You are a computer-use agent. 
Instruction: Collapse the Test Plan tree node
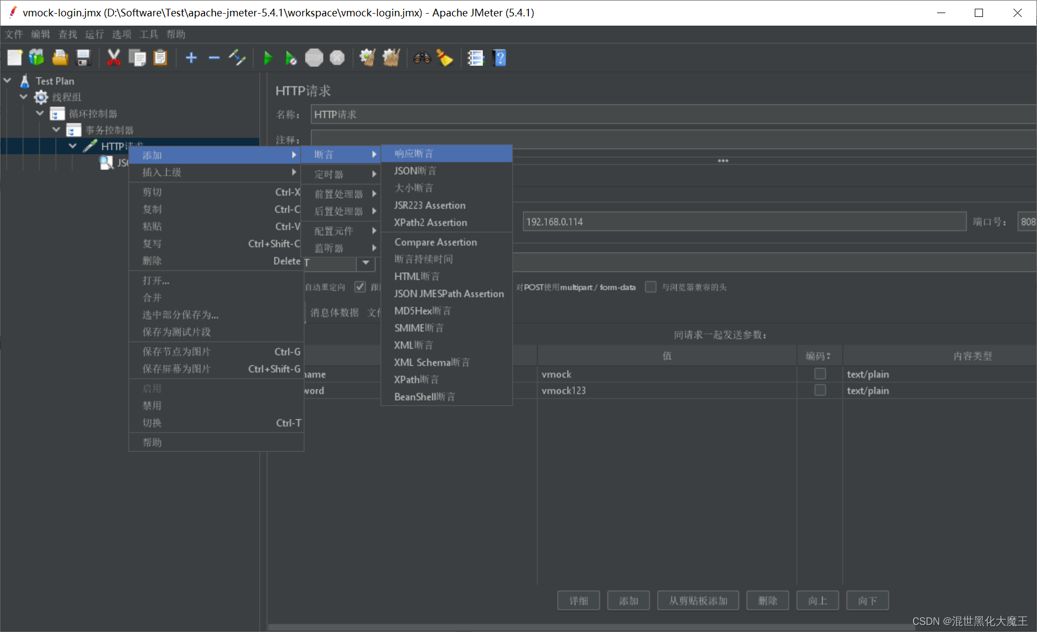(8, 80)
